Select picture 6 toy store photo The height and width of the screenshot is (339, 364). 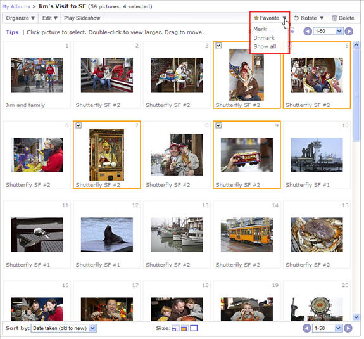pyautogui.click(x=37, y=155)
